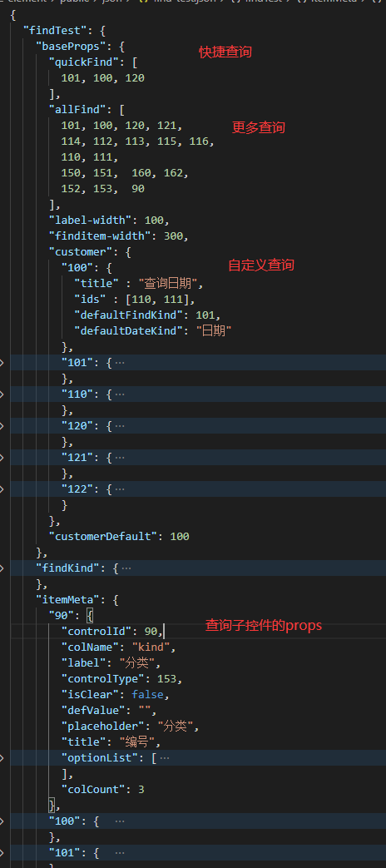Click the collapsed ellipsis after "122": {
386x868 pixels.
120,489
